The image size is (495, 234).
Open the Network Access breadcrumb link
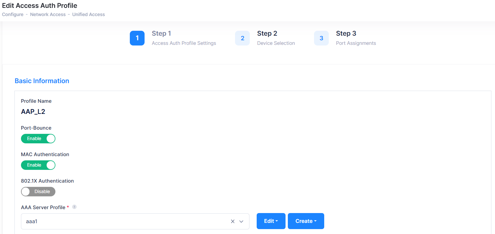(x=48, y=14)
